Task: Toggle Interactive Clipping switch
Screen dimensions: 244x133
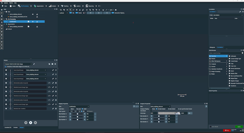Action: tap(113, 13)
